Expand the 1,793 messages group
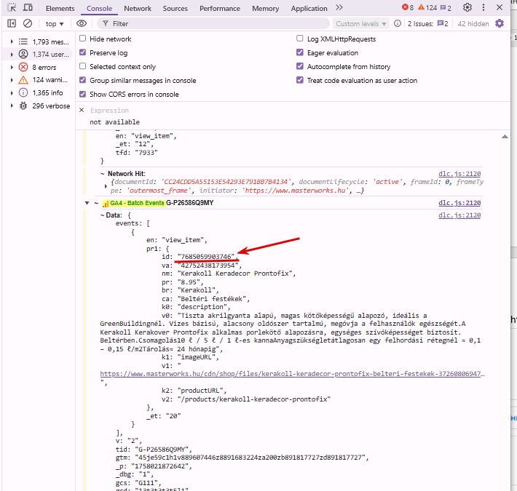The height and width of the screenshot is (491, 517). pyautogui.click(x=12, y=41)
